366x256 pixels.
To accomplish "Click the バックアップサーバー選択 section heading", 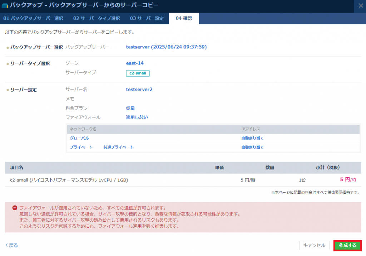I will tap(36, 47).
